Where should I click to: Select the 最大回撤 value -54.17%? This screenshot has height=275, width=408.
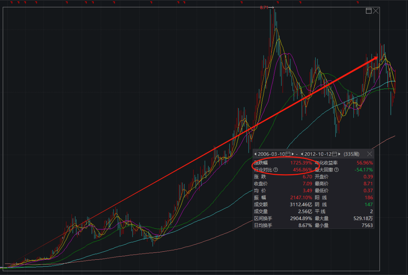364,170
